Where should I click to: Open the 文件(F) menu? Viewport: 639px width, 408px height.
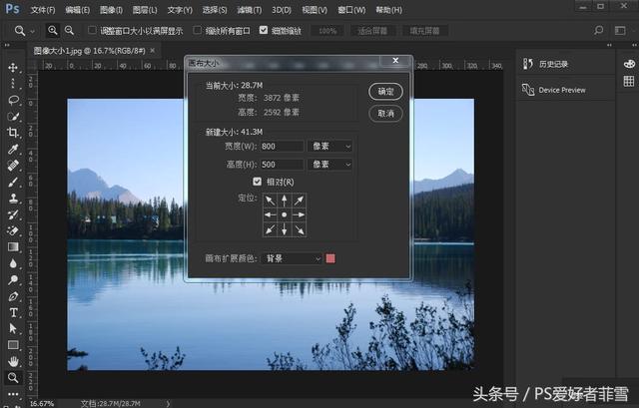43,10
